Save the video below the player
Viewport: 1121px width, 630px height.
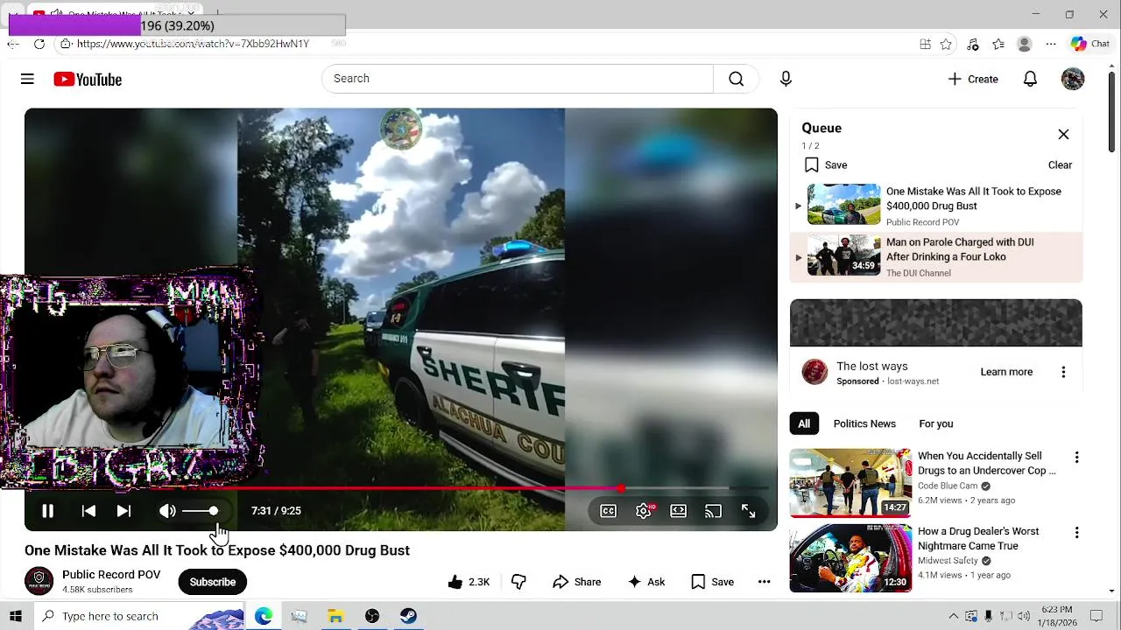pyautogui.click(x=712, y=582)
